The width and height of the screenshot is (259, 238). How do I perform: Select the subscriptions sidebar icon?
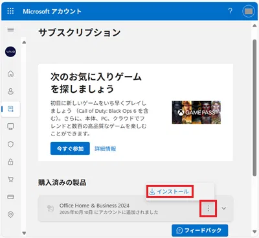[x=10, y=109]
